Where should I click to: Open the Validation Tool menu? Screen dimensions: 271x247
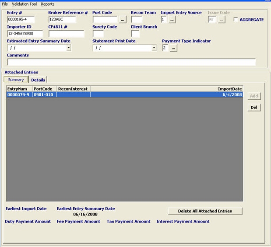pyautogui.click(x=25, y=4)
